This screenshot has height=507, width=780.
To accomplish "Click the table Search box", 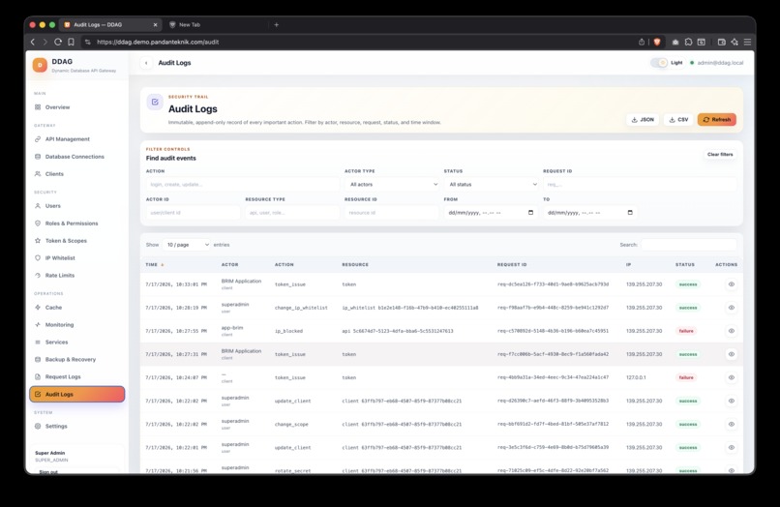I will coord(688,245).
